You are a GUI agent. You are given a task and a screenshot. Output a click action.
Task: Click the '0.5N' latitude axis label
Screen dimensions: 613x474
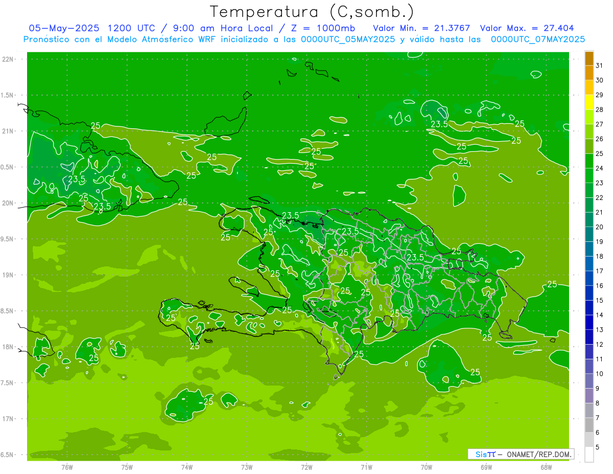[x=8, y=167]
